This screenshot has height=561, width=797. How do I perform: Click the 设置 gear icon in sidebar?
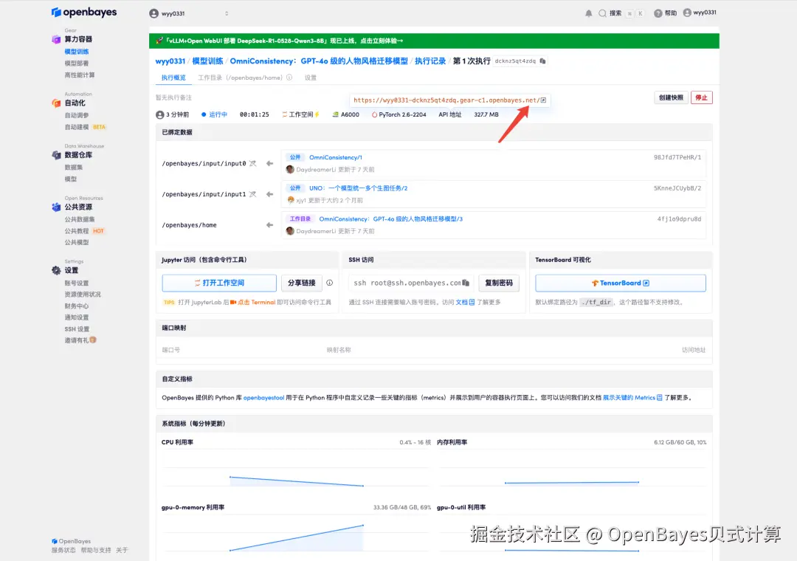coord(56,271)
